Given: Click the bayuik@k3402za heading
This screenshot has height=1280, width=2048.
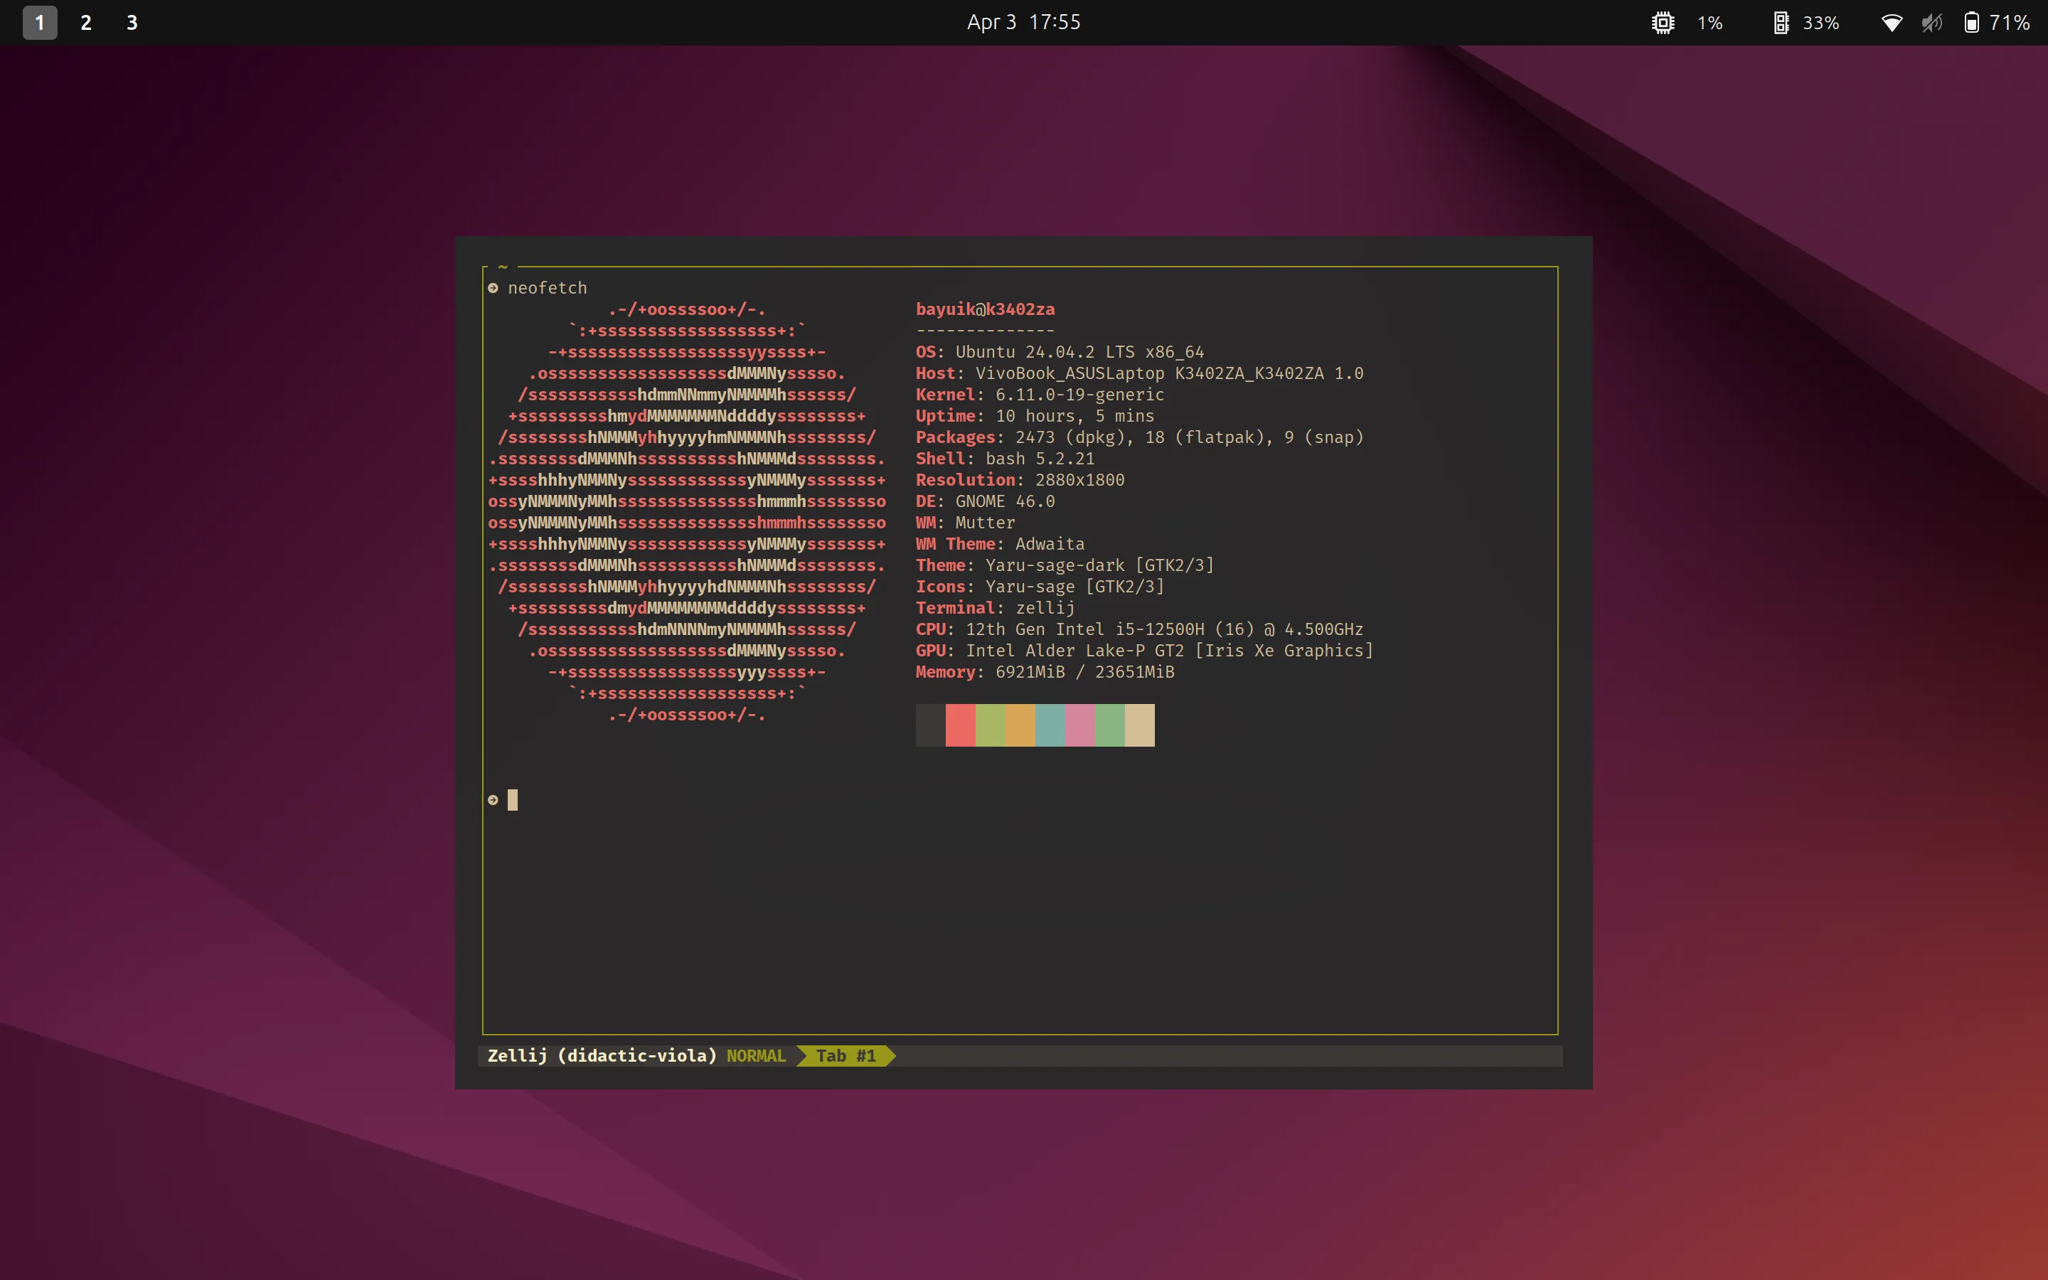Looking at the screenshot, I should tap(985, 309).
